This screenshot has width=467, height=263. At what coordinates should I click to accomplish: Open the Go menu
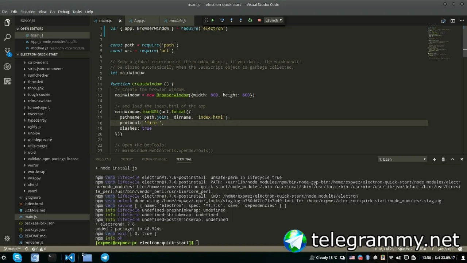pos(52,12)
